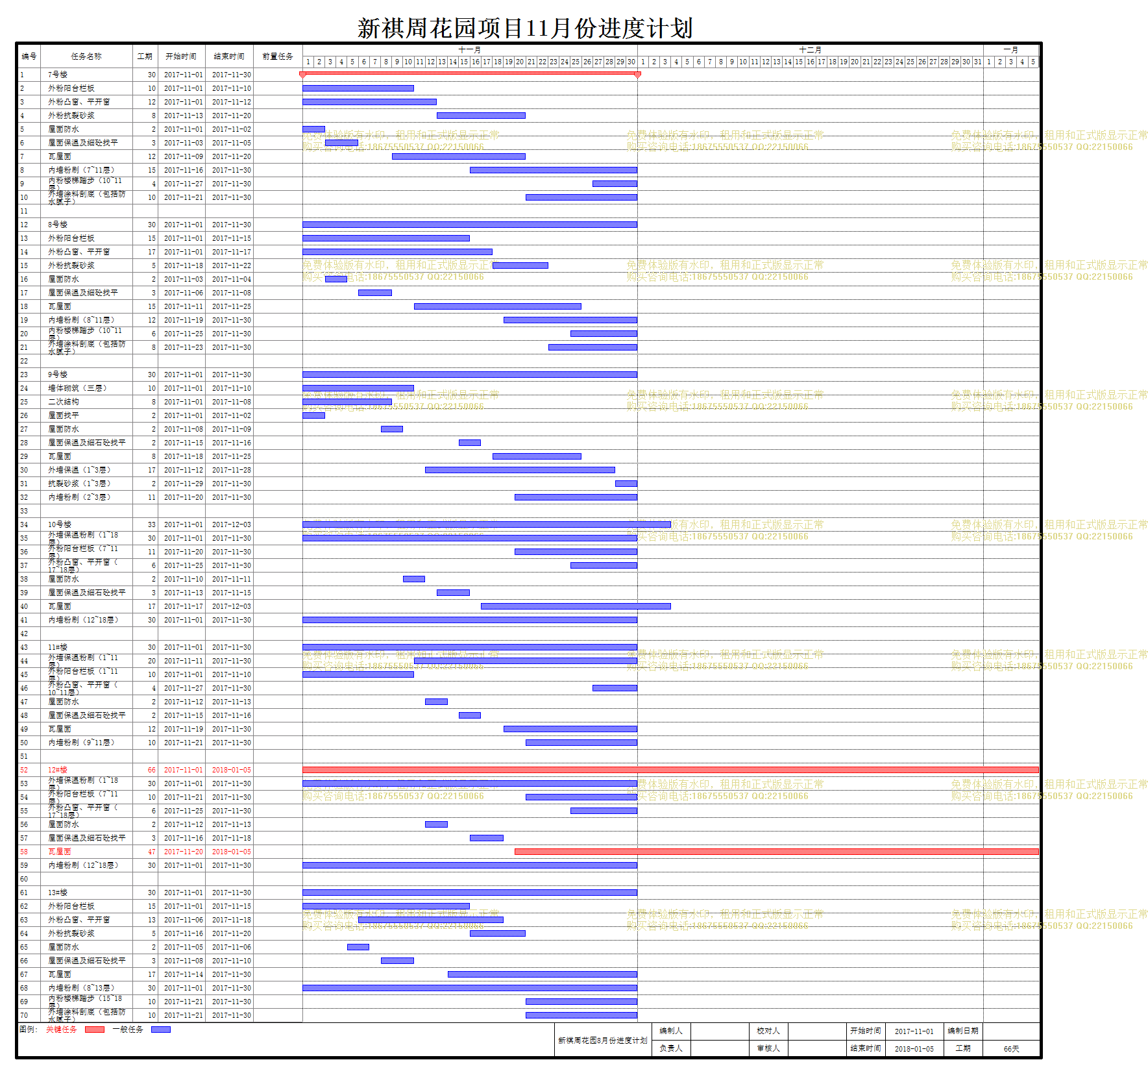This screenshot has height=1073, width=1148.
Task: Click footer label 新祺周花园8月份进度计划
Action: 603,1041
